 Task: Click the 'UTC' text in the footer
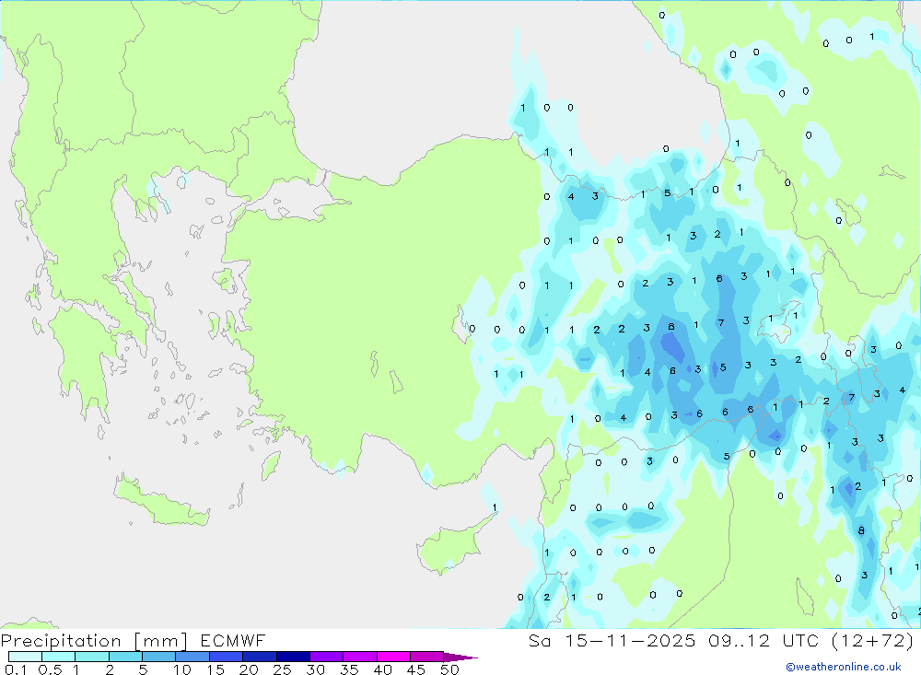pyautogui.click(x=800, y=640)
